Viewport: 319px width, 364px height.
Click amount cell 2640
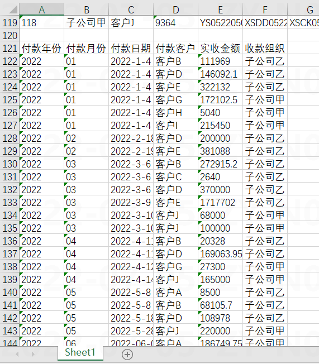pyautogui.click(x=220, y=176)
